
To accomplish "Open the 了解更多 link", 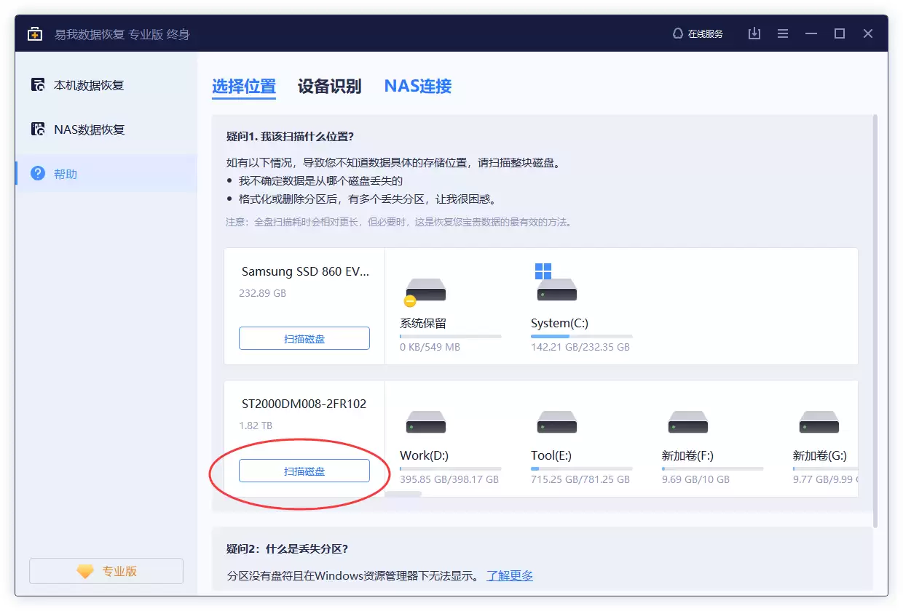I will (x=510, y=575).
